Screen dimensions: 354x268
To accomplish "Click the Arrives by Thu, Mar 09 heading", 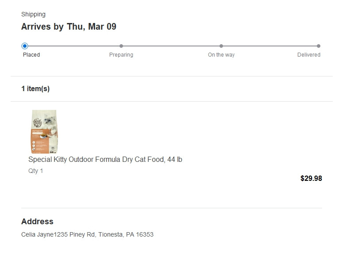I will point(69,27).
